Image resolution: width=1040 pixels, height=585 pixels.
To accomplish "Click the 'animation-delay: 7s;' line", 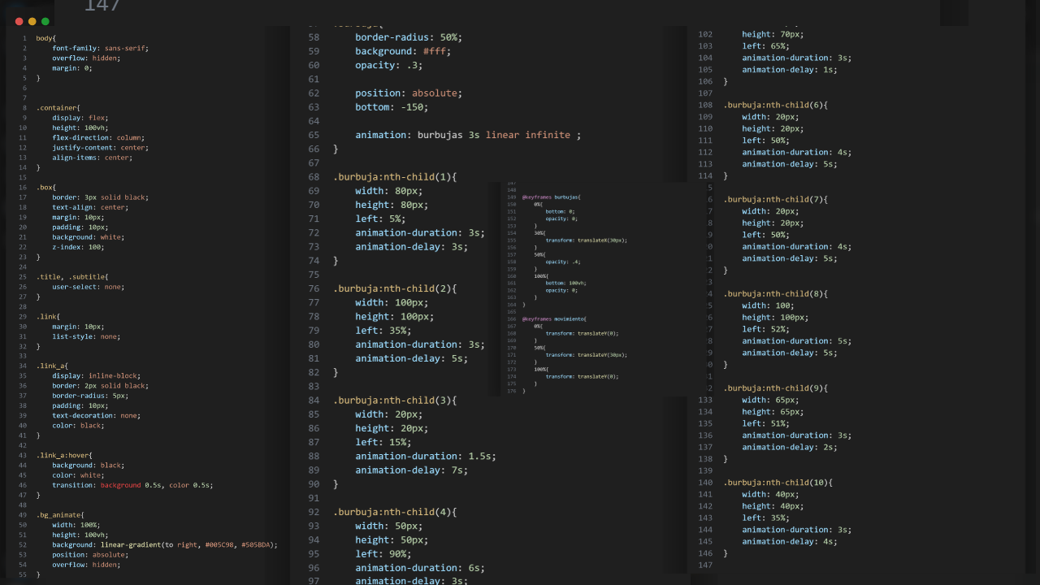I will [412, 470].
